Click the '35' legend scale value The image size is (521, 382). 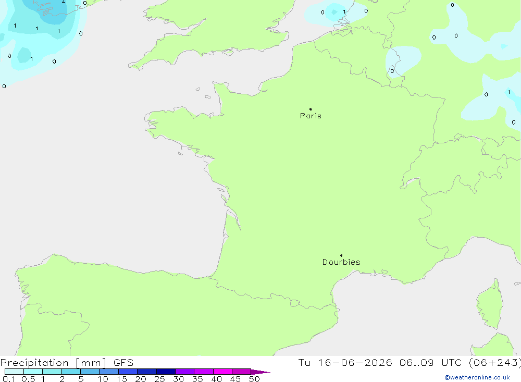point(197,379)
